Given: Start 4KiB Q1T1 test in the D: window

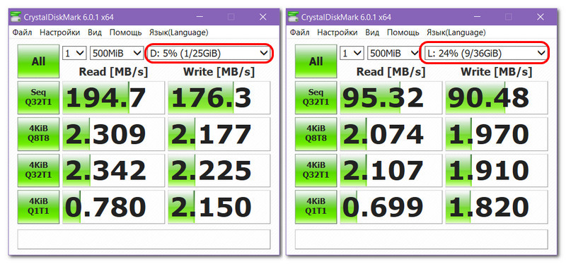Looking at the screenshot, I should pos(38,206).
